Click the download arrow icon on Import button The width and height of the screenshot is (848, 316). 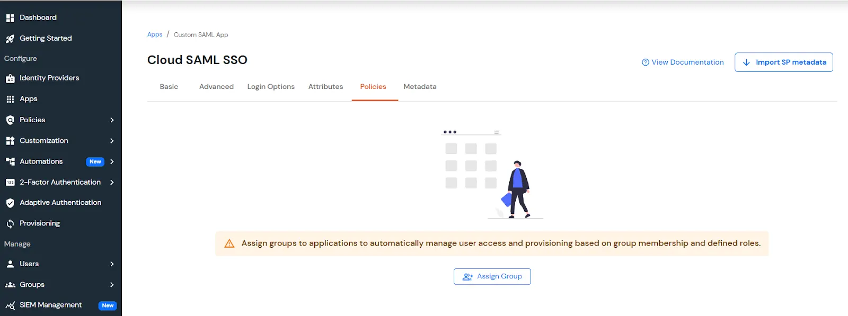tap(746, 62)
